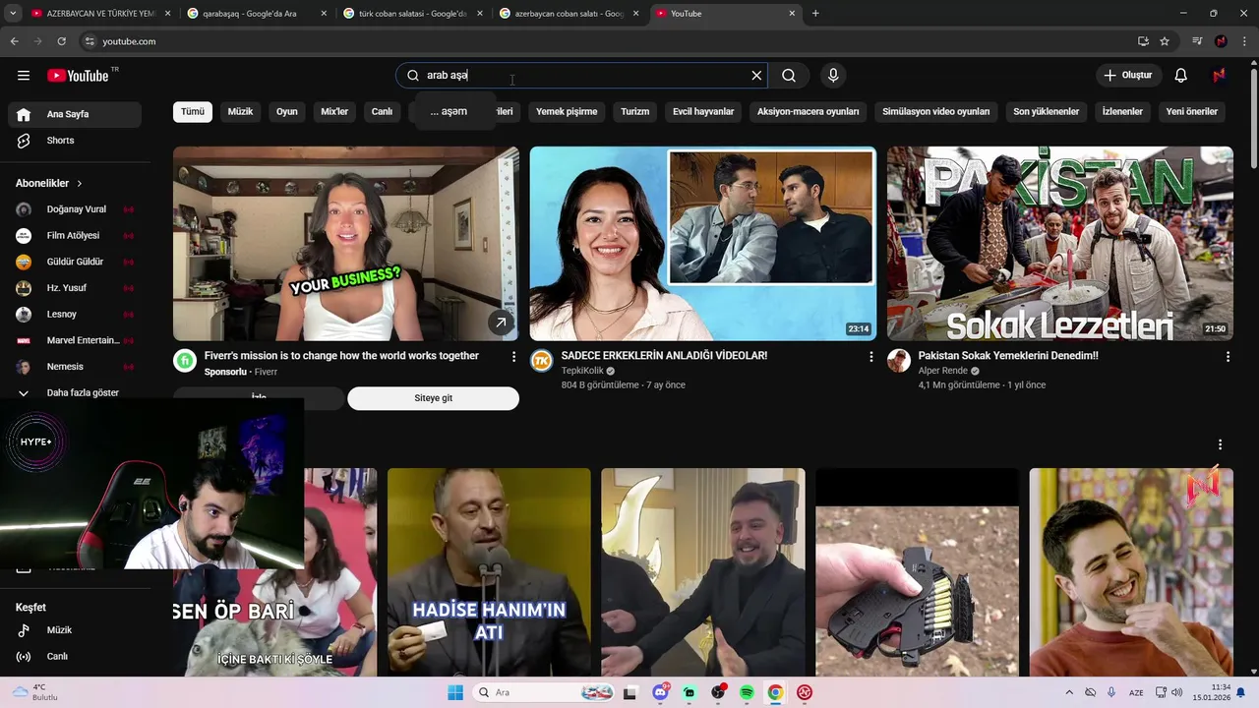Open the HADİSE HANIM'IN ATI short
This screenshot has height=708, width=1259.
[489, 571]
